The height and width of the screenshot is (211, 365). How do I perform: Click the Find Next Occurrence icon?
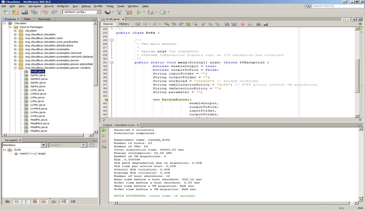(181, 24)
